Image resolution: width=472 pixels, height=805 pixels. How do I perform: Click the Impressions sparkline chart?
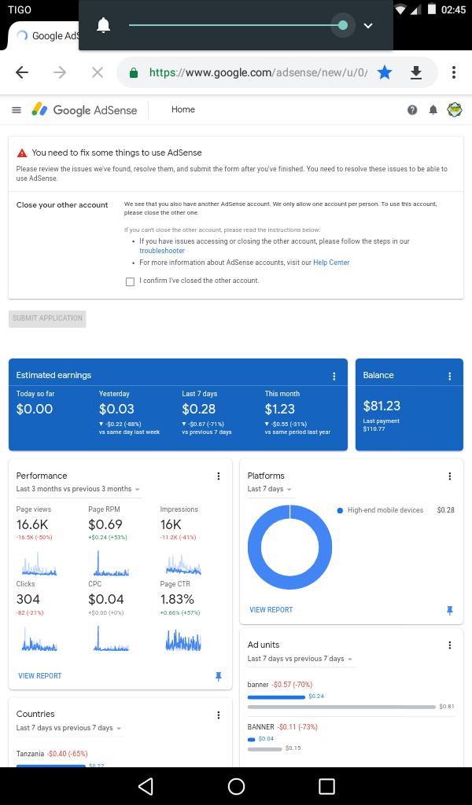(x=183, y=564)
